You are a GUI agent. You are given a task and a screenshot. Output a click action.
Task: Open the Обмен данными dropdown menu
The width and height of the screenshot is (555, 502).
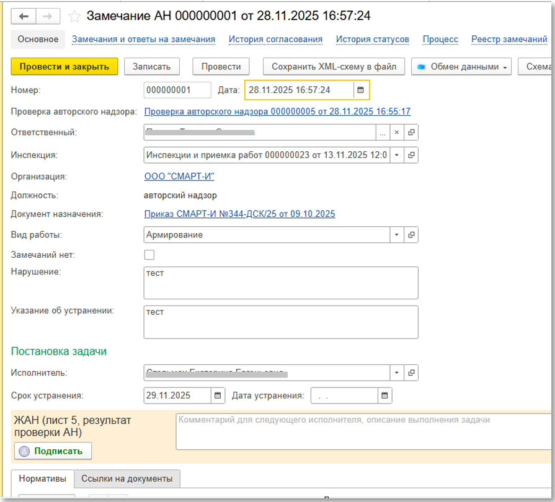coord(461,67)
